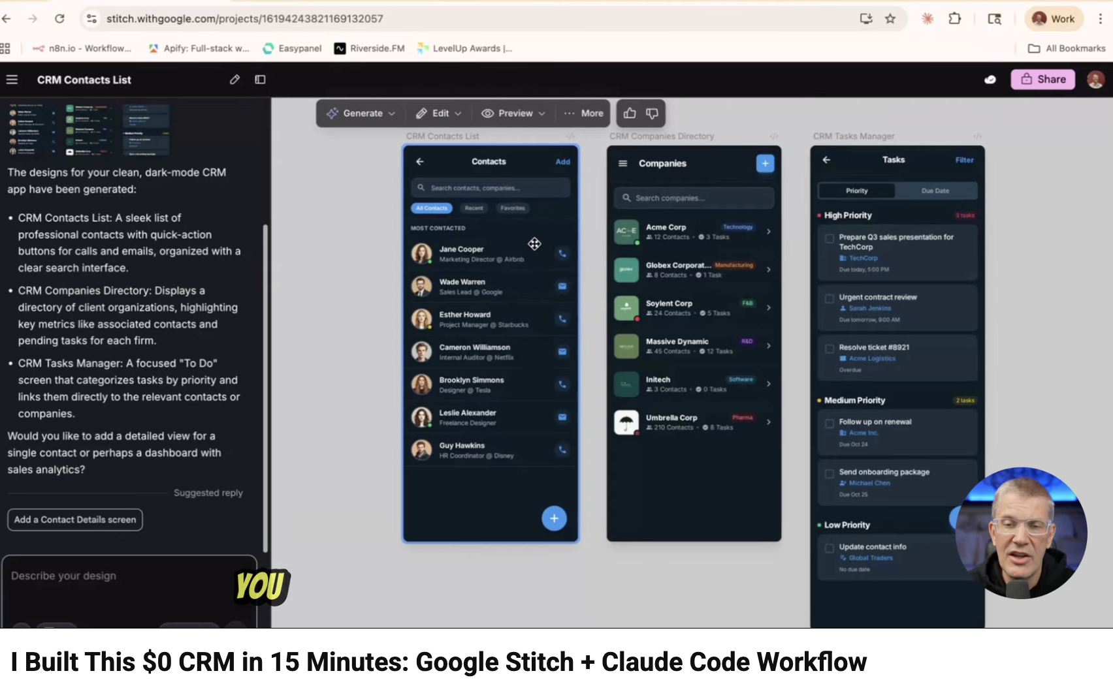Click the user avatar in Stitch header
Screen dimensions: 1113x684
[x=1095, y=80]
